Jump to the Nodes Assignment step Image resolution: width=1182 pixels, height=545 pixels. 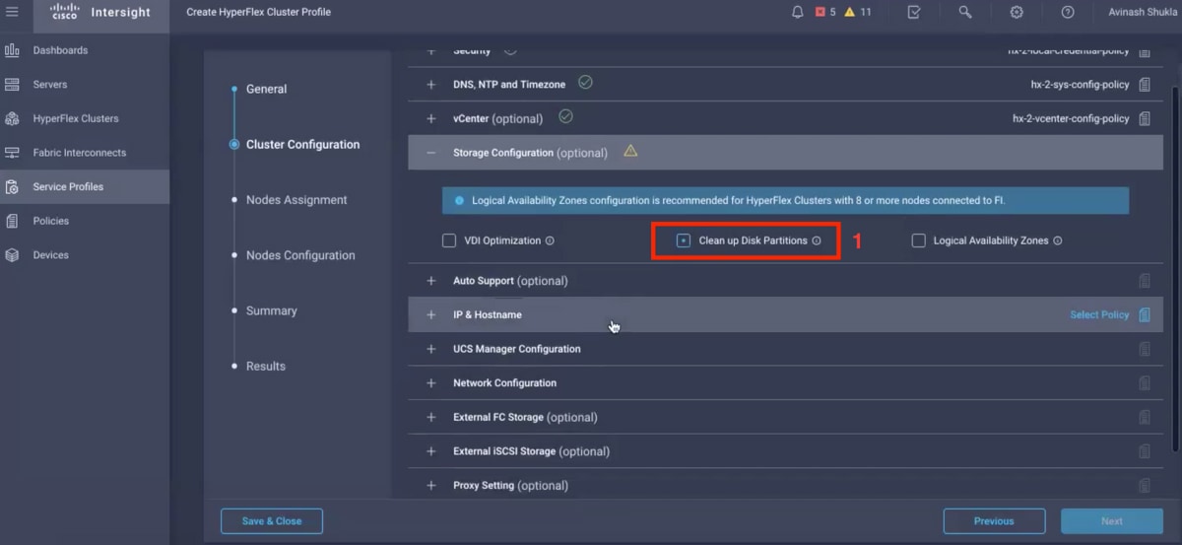(x=296, y=200)
